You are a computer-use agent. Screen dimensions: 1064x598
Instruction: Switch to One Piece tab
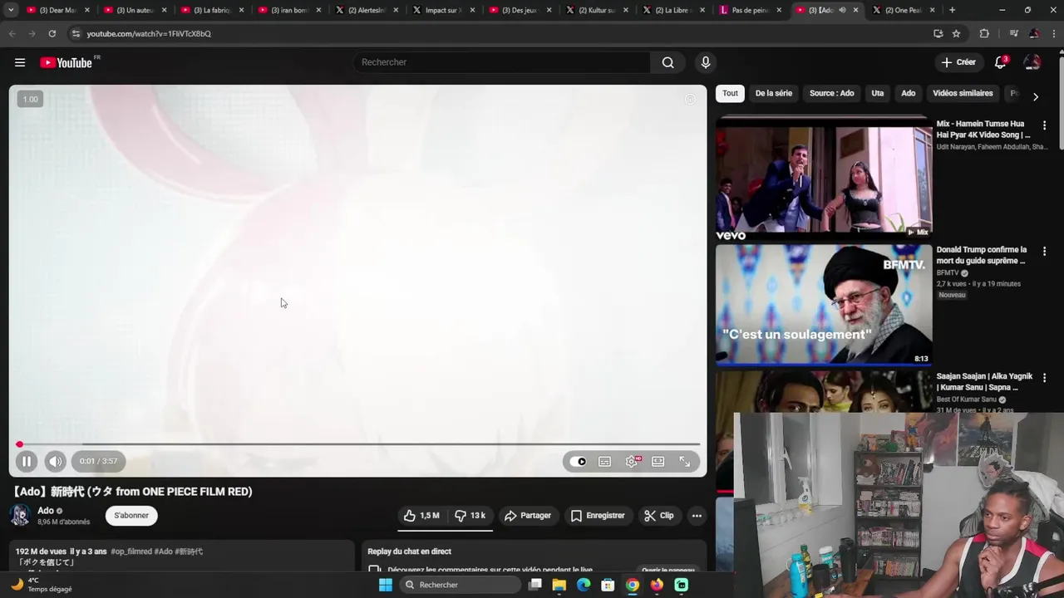coord(902,10)
